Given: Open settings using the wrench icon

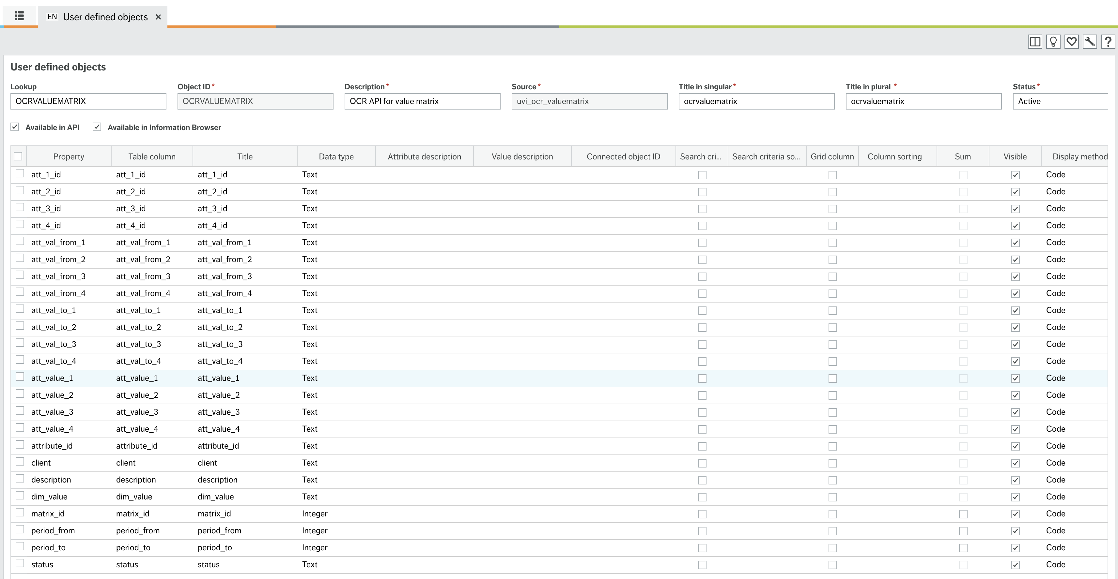Looking at the screenshot, I should coord(1090,42).
